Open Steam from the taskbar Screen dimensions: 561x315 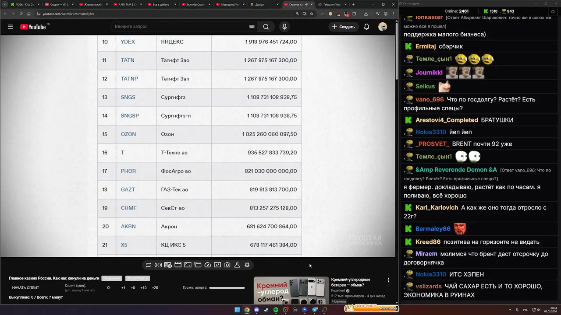(x=266, y=310)
